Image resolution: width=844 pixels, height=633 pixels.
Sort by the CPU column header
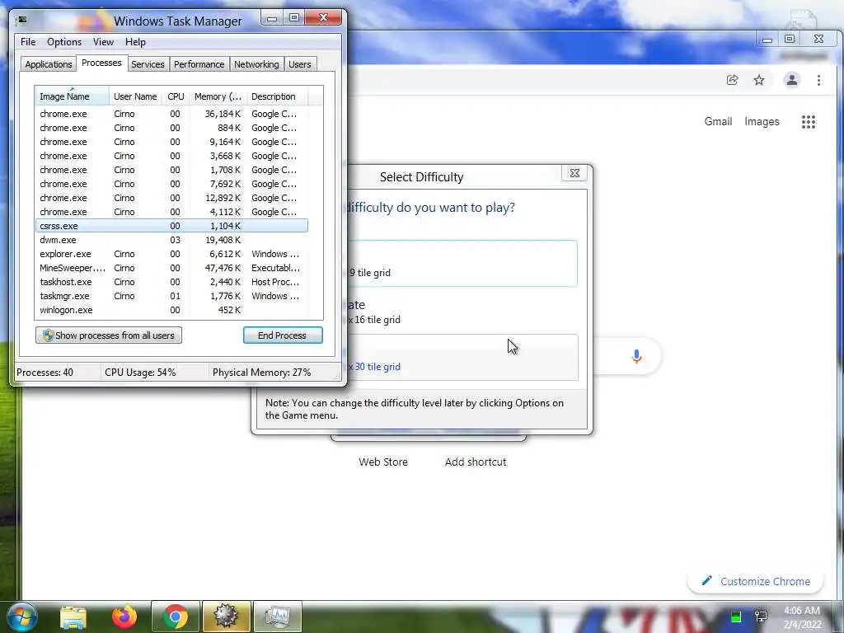176,96
